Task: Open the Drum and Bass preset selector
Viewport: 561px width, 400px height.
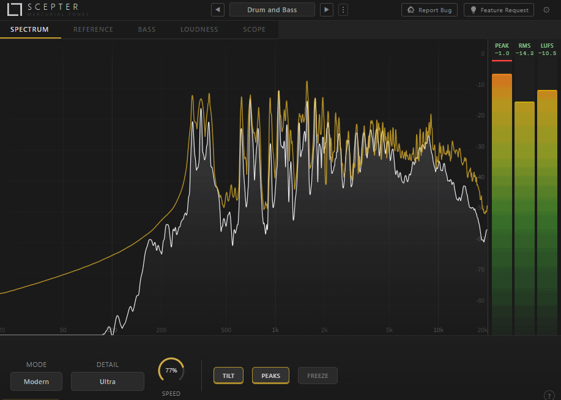Action: click(x=272, y=10)
